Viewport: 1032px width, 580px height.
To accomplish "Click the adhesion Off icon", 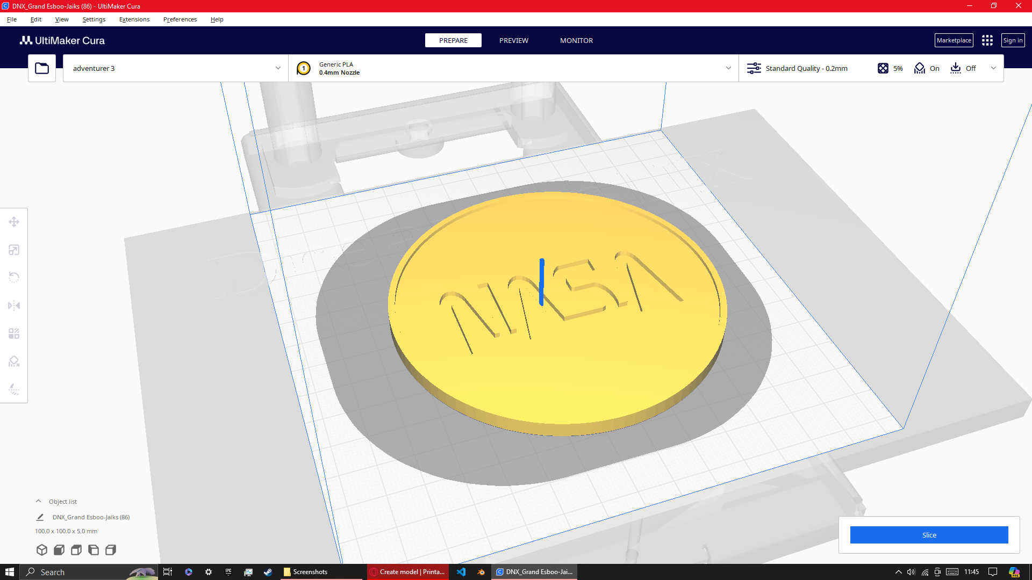I will point(956,68).
